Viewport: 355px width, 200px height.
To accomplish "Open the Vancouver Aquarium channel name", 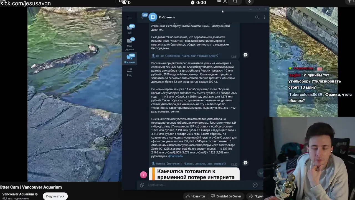I will click(x=18, y=194).
